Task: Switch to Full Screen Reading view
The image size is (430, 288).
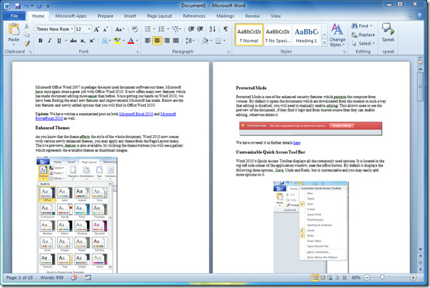Action: pos(322,277)
